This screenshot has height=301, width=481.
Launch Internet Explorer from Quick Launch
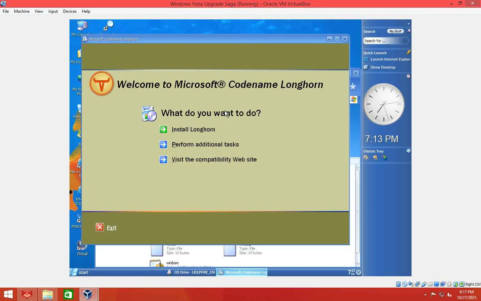click(390, 60)
